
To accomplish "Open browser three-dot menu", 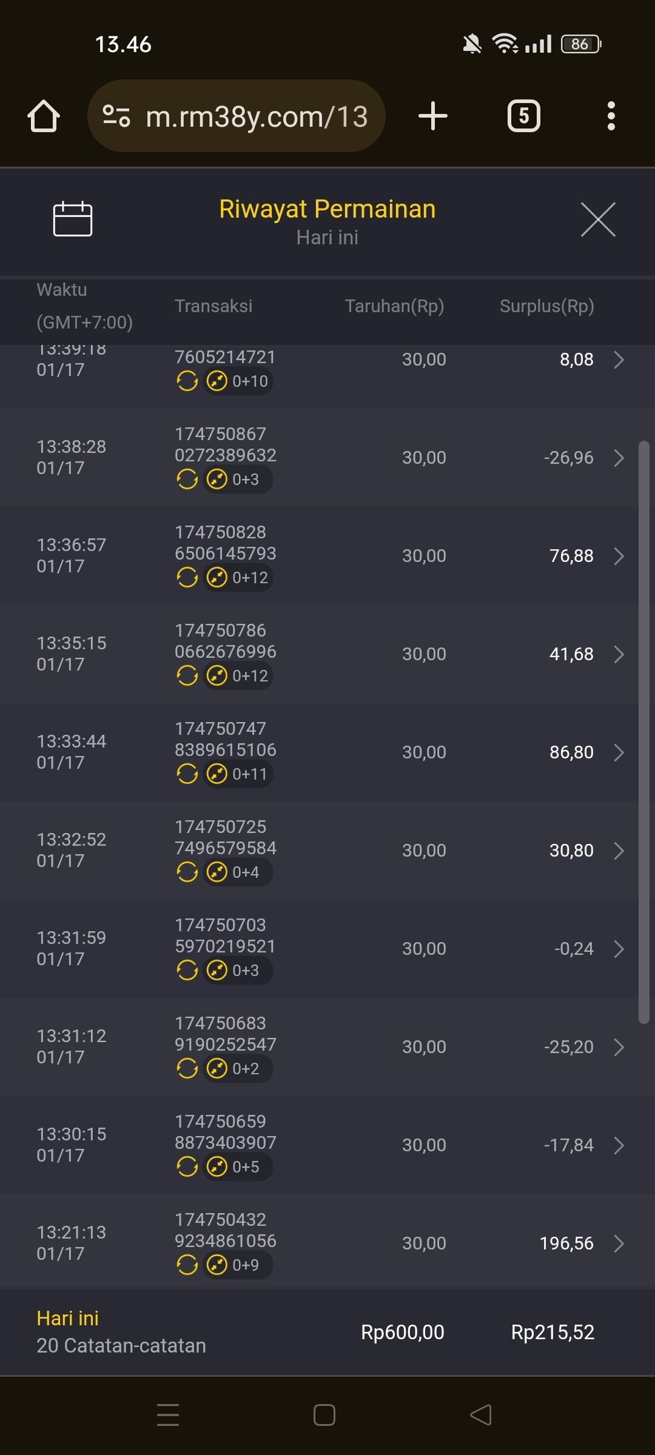I will pos(611,116).
